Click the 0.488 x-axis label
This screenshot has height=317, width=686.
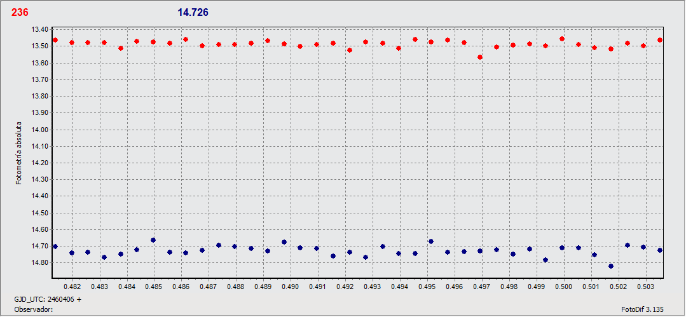click(x=236, y=287)
